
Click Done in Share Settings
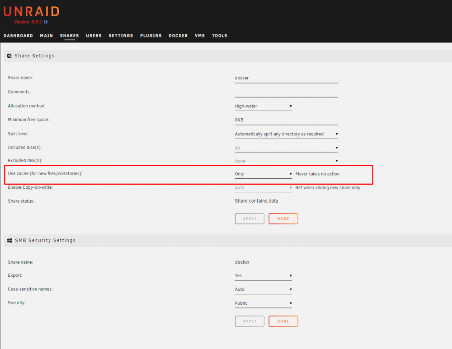pyautogui.click(x=283, y=219)
